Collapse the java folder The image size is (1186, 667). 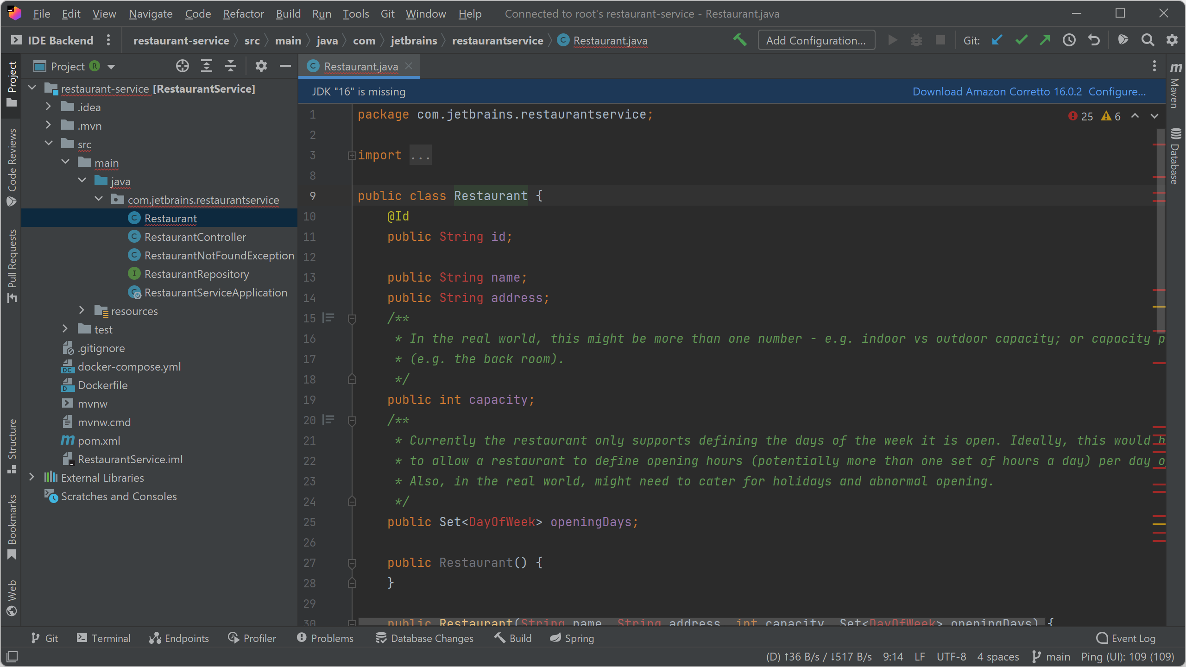tap(82, 181)
